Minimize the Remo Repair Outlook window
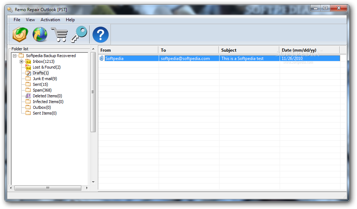Image resolution: width=357 pixels, height=209 pixels. [x=316, y=8]
